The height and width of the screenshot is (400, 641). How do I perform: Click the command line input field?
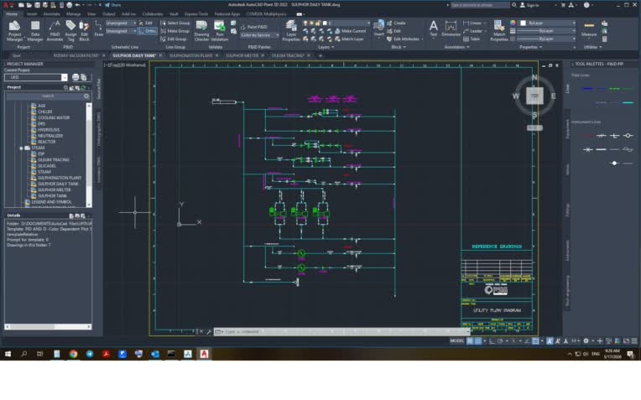[x=341, y=332]
